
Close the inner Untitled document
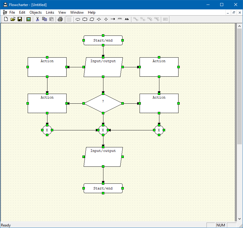point(240,12)
